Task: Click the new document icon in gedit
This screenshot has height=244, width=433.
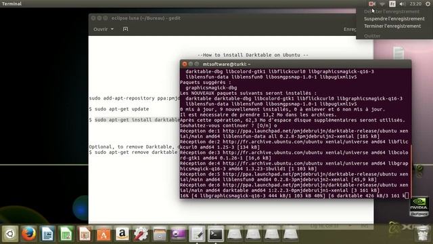Action: click(x=125, y=29)
